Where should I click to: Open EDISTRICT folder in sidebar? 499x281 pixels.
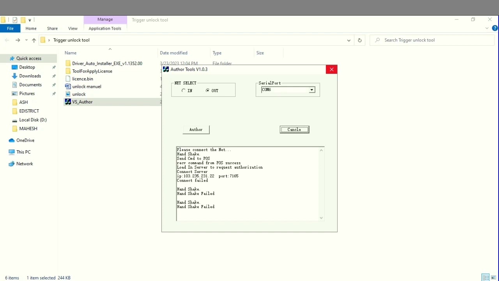pyautogui.click(x=29, y=111)
